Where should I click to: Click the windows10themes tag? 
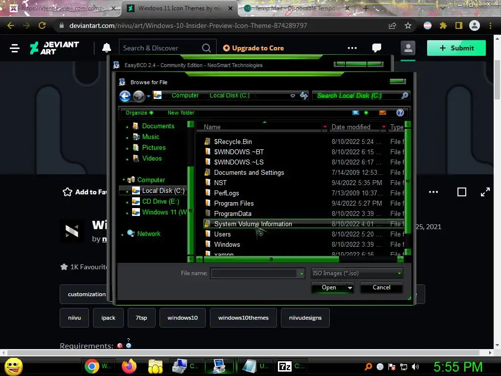pos(243,318)
